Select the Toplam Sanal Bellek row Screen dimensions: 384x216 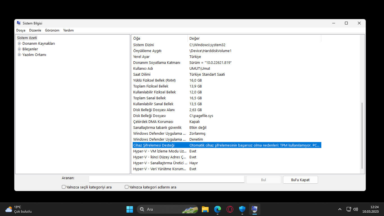click(x=227, y=98)
